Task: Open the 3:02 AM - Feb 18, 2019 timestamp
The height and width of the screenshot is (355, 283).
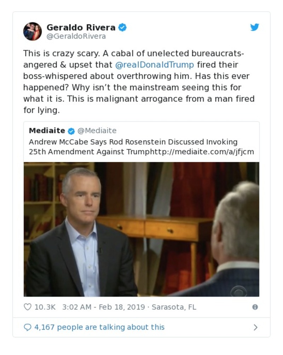Action: pos(103,307)
